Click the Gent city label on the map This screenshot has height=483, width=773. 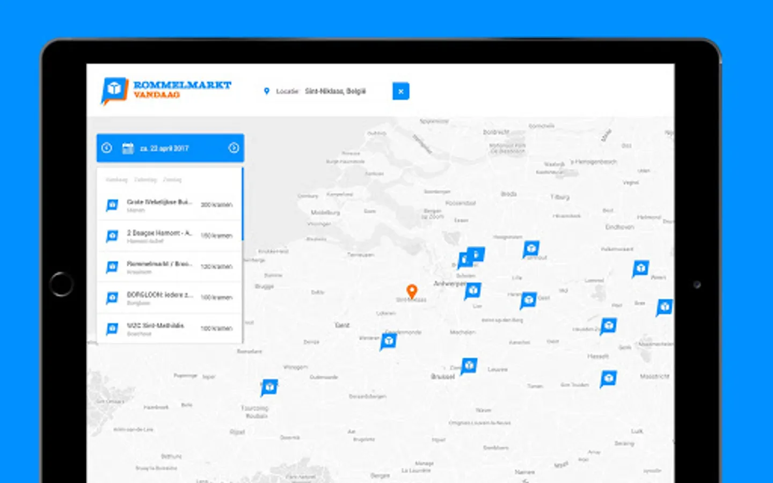[x=342, y=325]
